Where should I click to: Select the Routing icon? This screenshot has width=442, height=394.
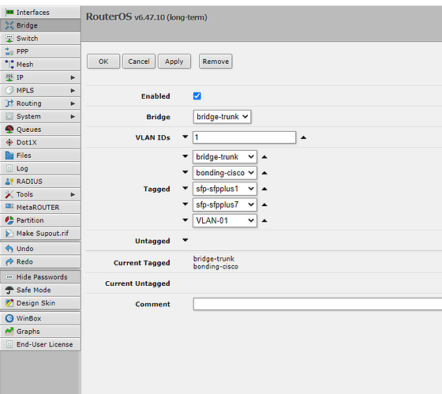tap(9, 103)
